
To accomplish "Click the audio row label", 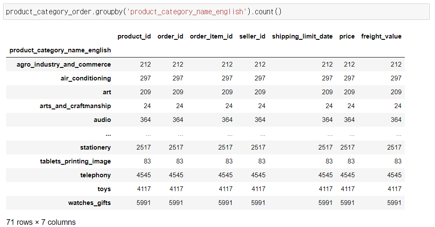I will tap(102, 120).
